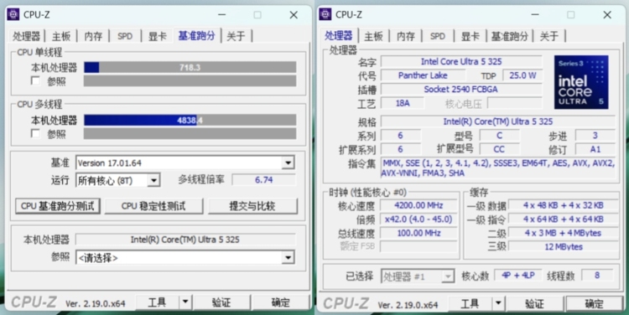Click TDP value 25.0 W
The width and height of the screenshot is (629, 315).
[522, 75]
